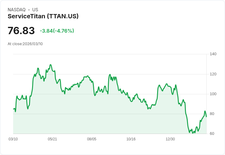Click the At close:2026/03/10 timestamp
Image resolution: width=225 pixels, height=155 pixels.
[25, 44]
